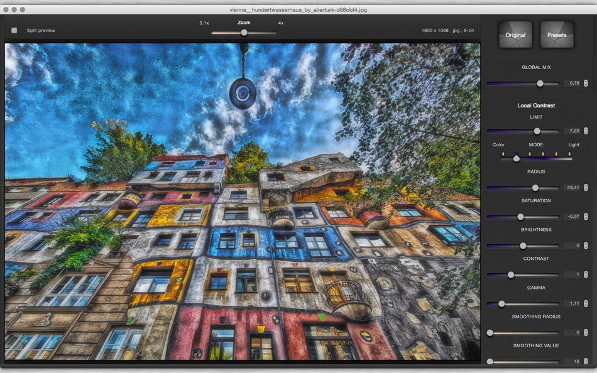
Task: Click the Zoom slider handle
Action: [243, 32]
